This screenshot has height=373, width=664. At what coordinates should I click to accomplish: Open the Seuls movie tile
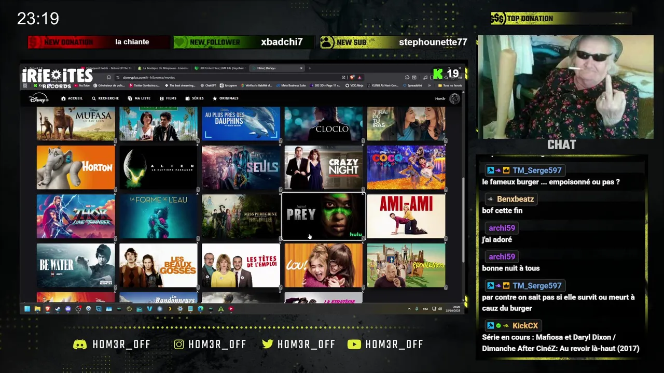tap(241, 167)
